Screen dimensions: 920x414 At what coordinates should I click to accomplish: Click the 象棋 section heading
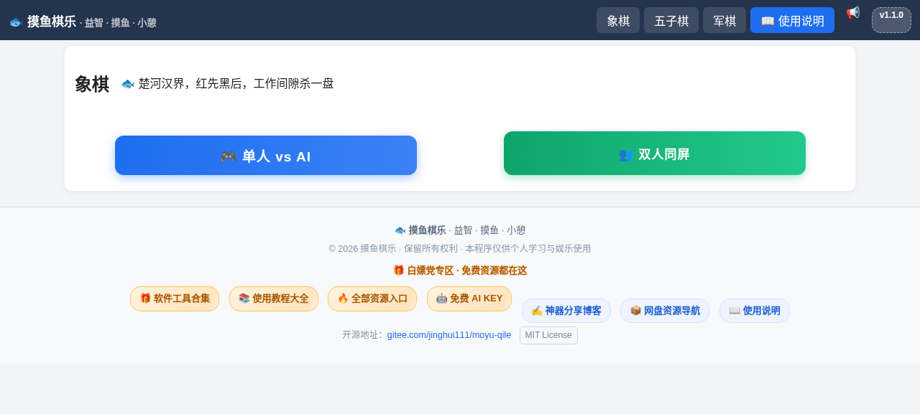click(x=92, y=84)
